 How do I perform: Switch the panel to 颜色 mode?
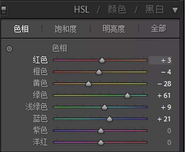tap(117, 10)
